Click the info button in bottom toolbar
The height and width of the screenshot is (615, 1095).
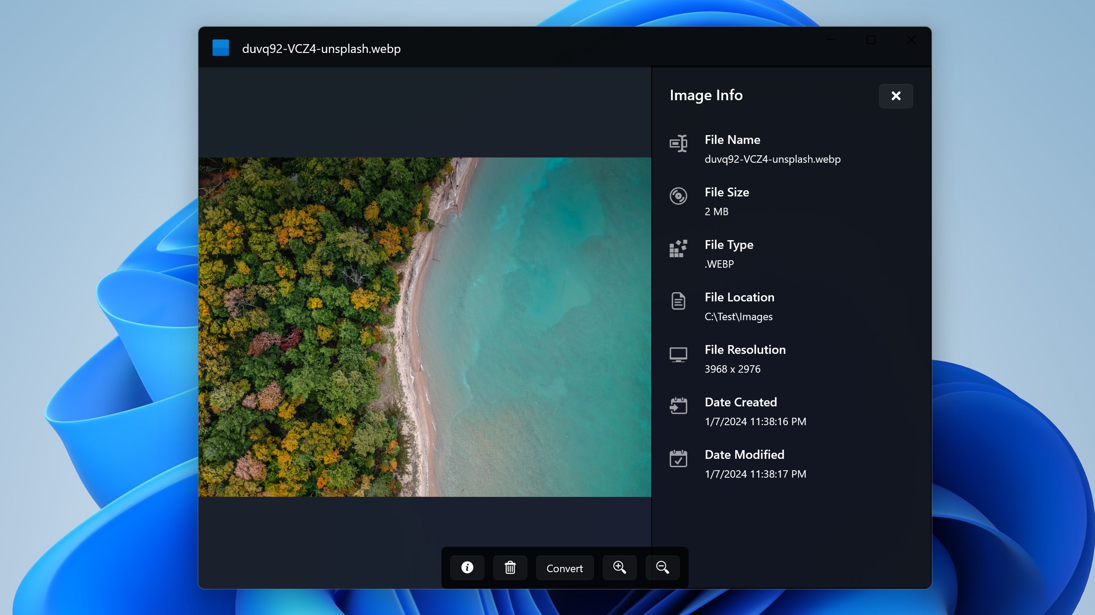(467, 568)
